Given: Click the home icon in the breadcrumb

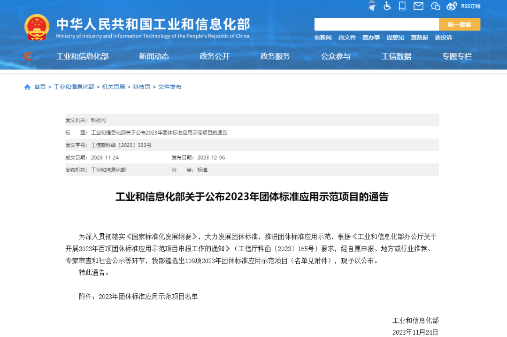Looking at the screenshot, I should coord(27,87).
